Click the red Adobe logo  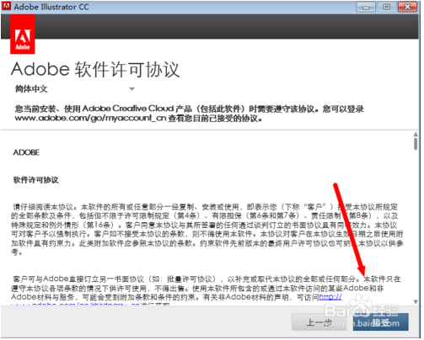[23, 34]
